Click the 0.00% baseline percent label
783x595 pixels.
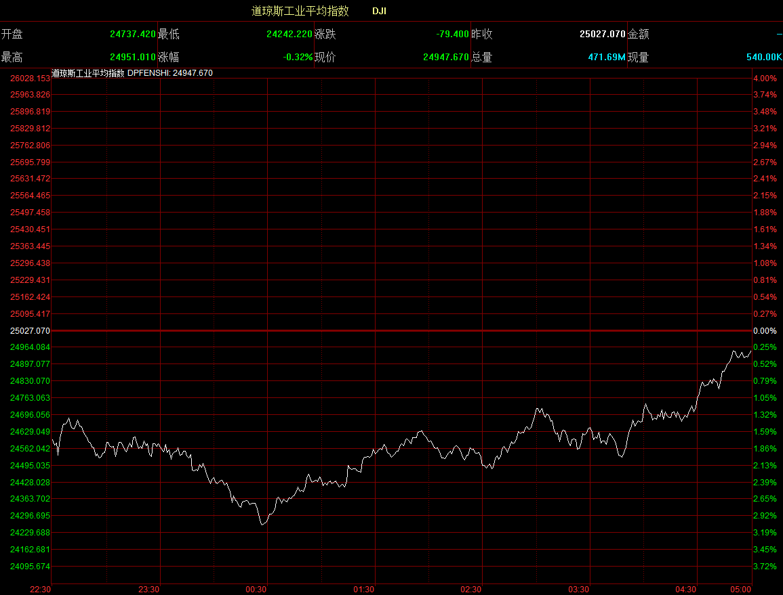pyautogui.click(x=765, y=331)
